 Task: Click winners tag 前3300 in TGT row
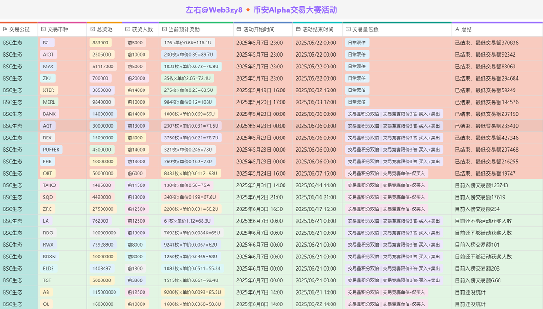tap(135, 280)
